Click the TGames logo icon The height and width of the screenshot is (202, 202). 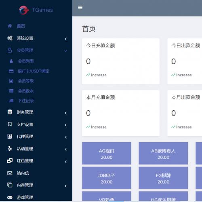24,10
